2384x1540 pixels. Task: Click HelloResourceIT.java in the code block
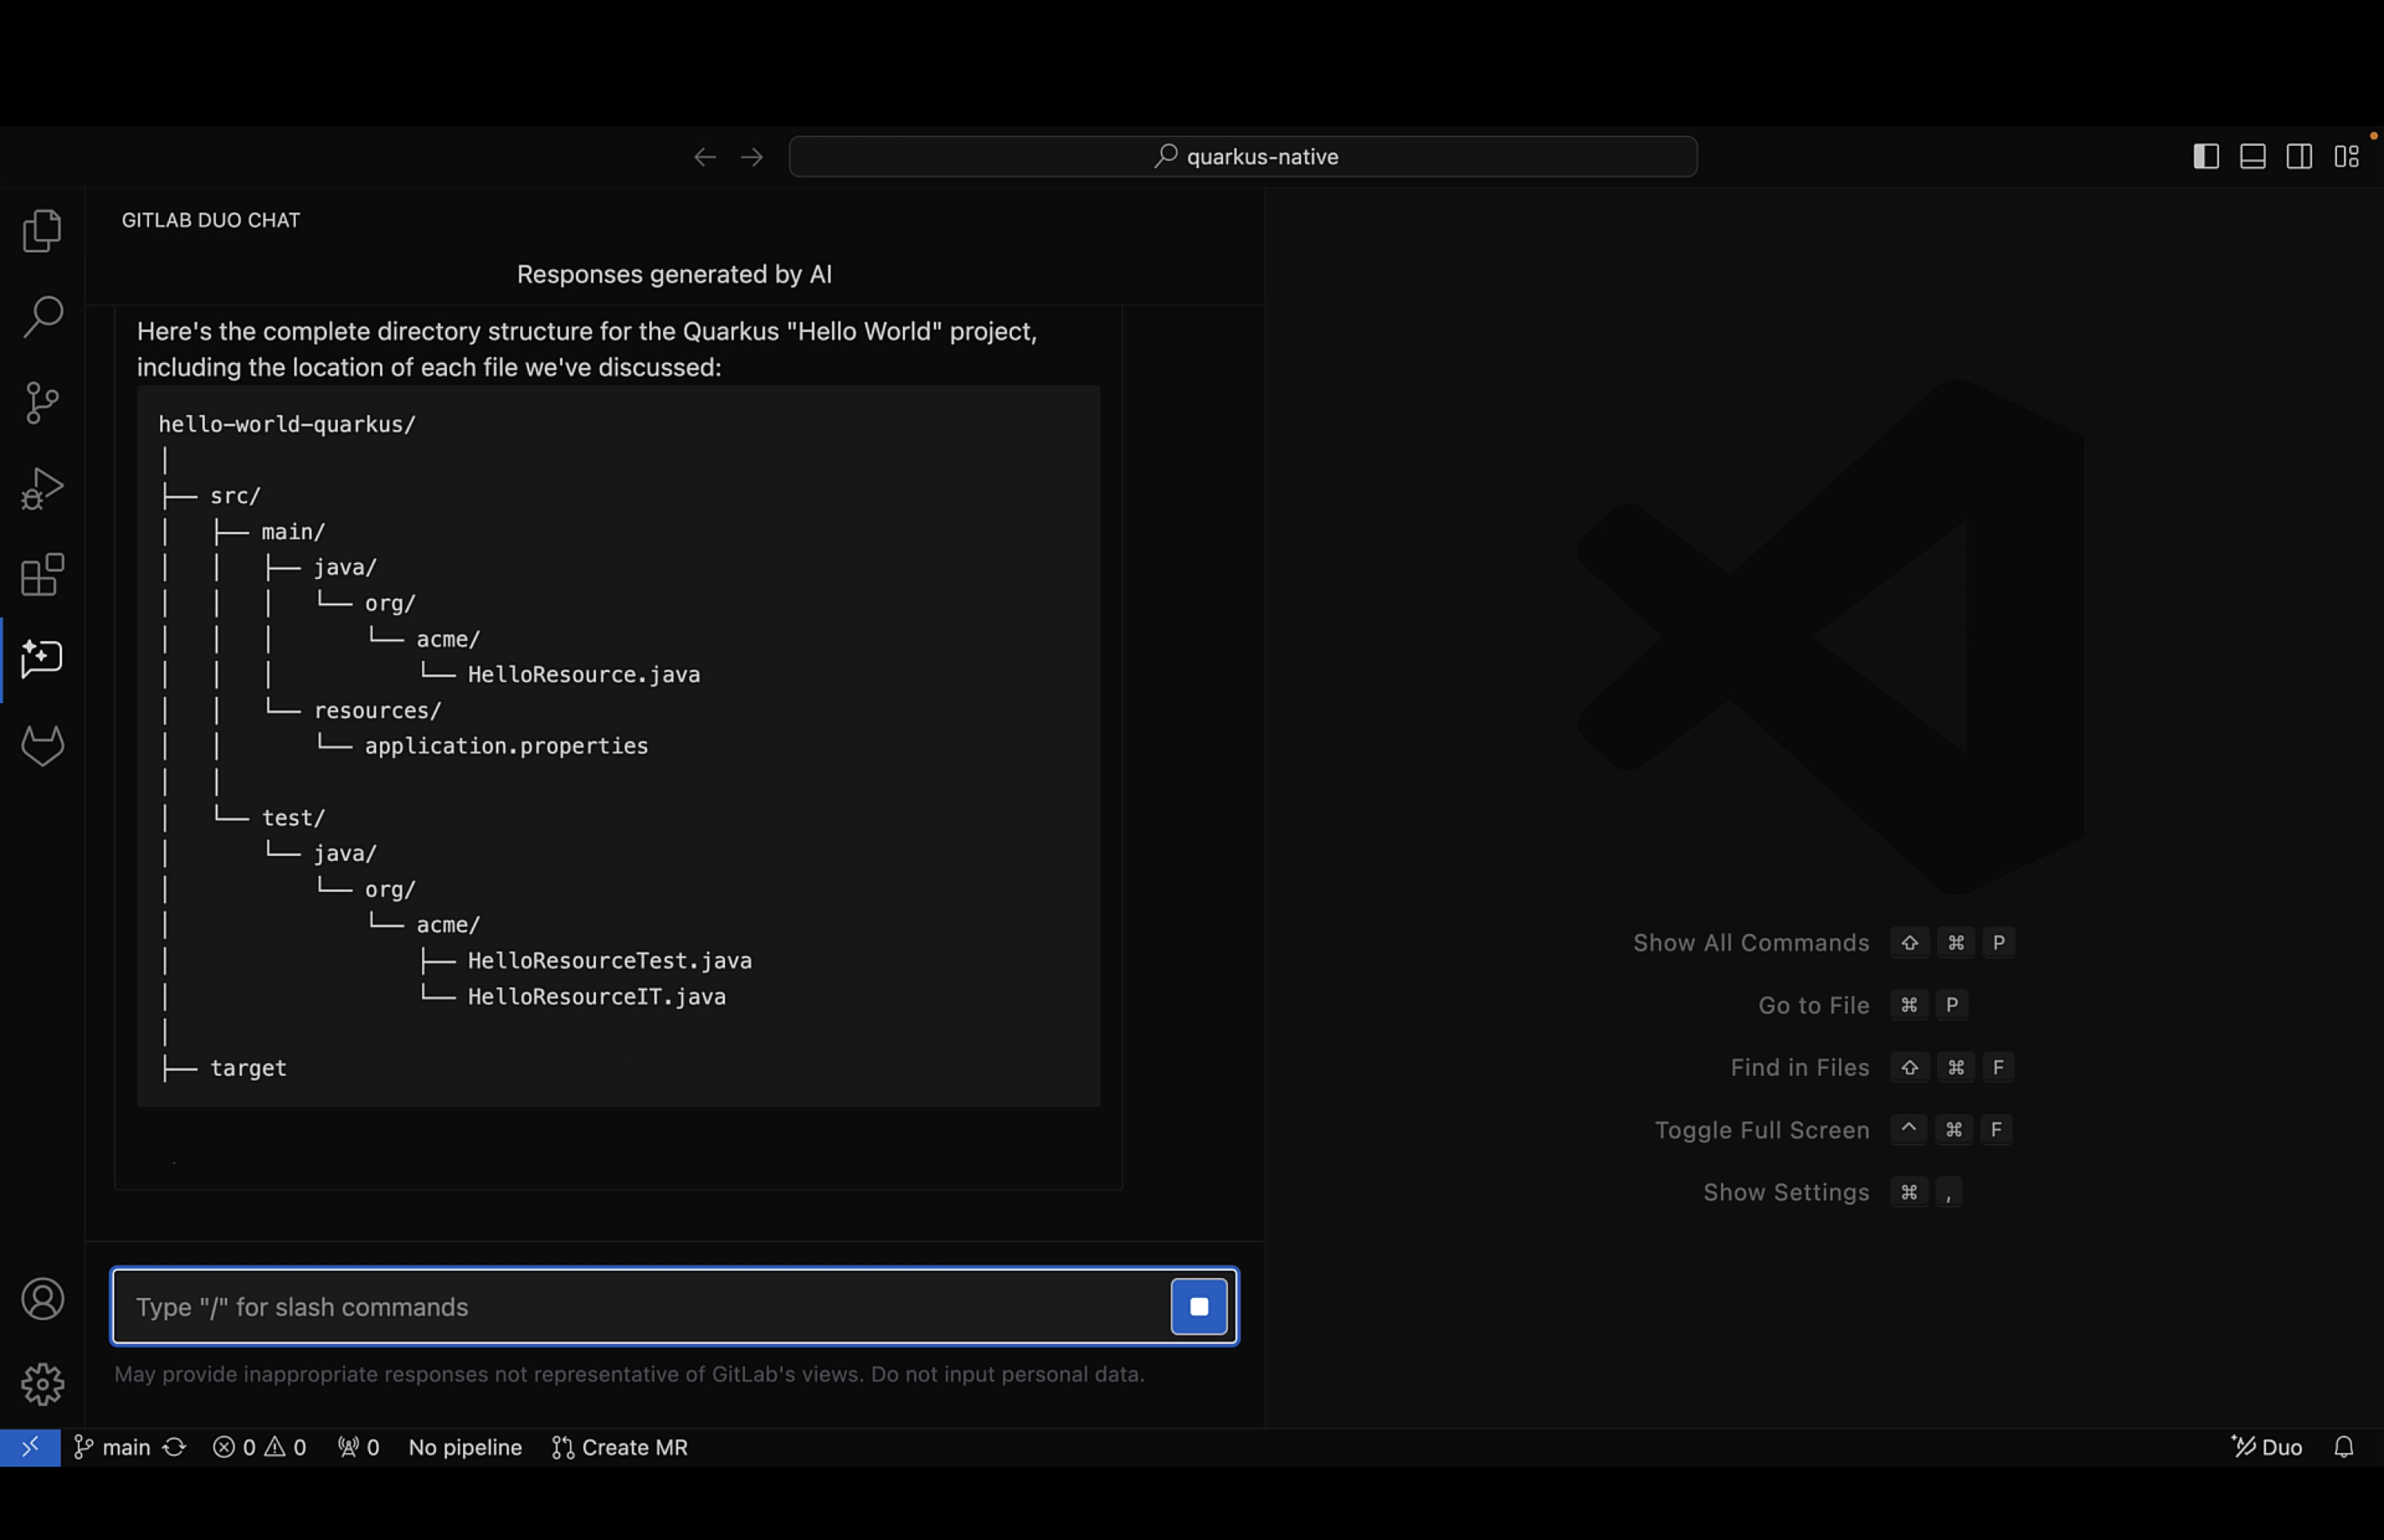(596, 997)
